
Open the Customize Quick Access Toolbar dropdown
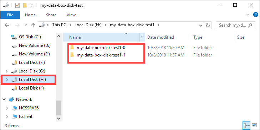[x=32, y=6]
